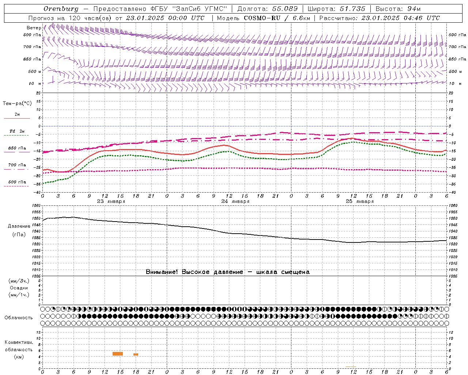Image resolution: width=468 pixels, height=375 pixels.
Task: Click the Ветер label
Action: [x=34, y=28]
